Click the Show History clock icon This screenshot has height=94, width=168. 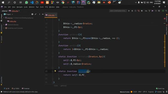156,11
